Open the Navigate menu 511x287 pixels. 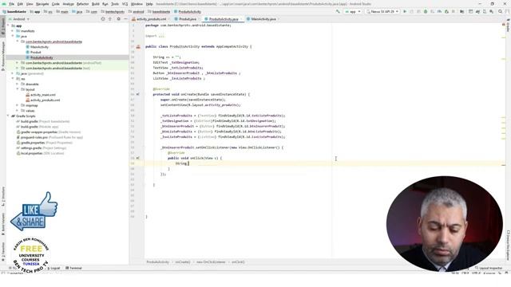click(x=42, y=4)
